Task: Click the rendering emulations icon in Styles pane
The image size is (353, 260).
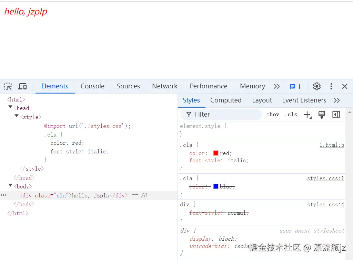Action: pyautogui.click(x=321, y=115)
